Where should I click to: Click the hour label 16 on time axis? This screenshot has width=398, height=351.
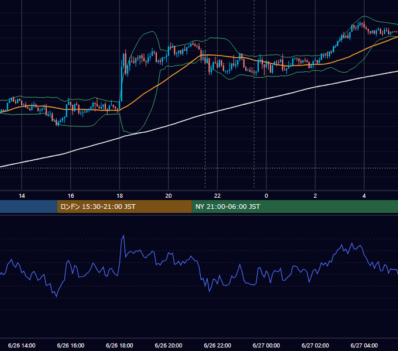click(x=71, y=196)
